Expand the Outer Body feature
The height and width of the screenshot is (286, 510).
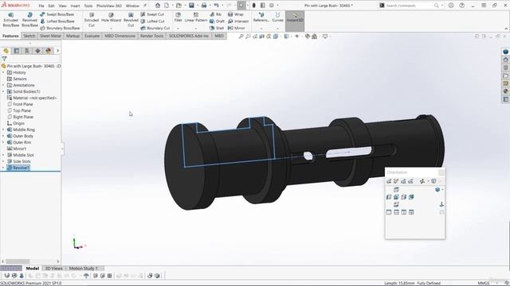[x=3, y=136]
